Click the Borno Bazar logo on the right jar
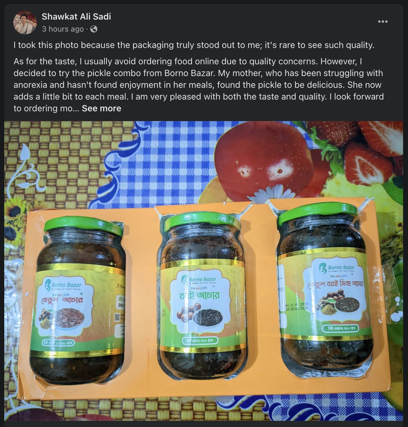The image size is (408, 427). pos(336,268)
